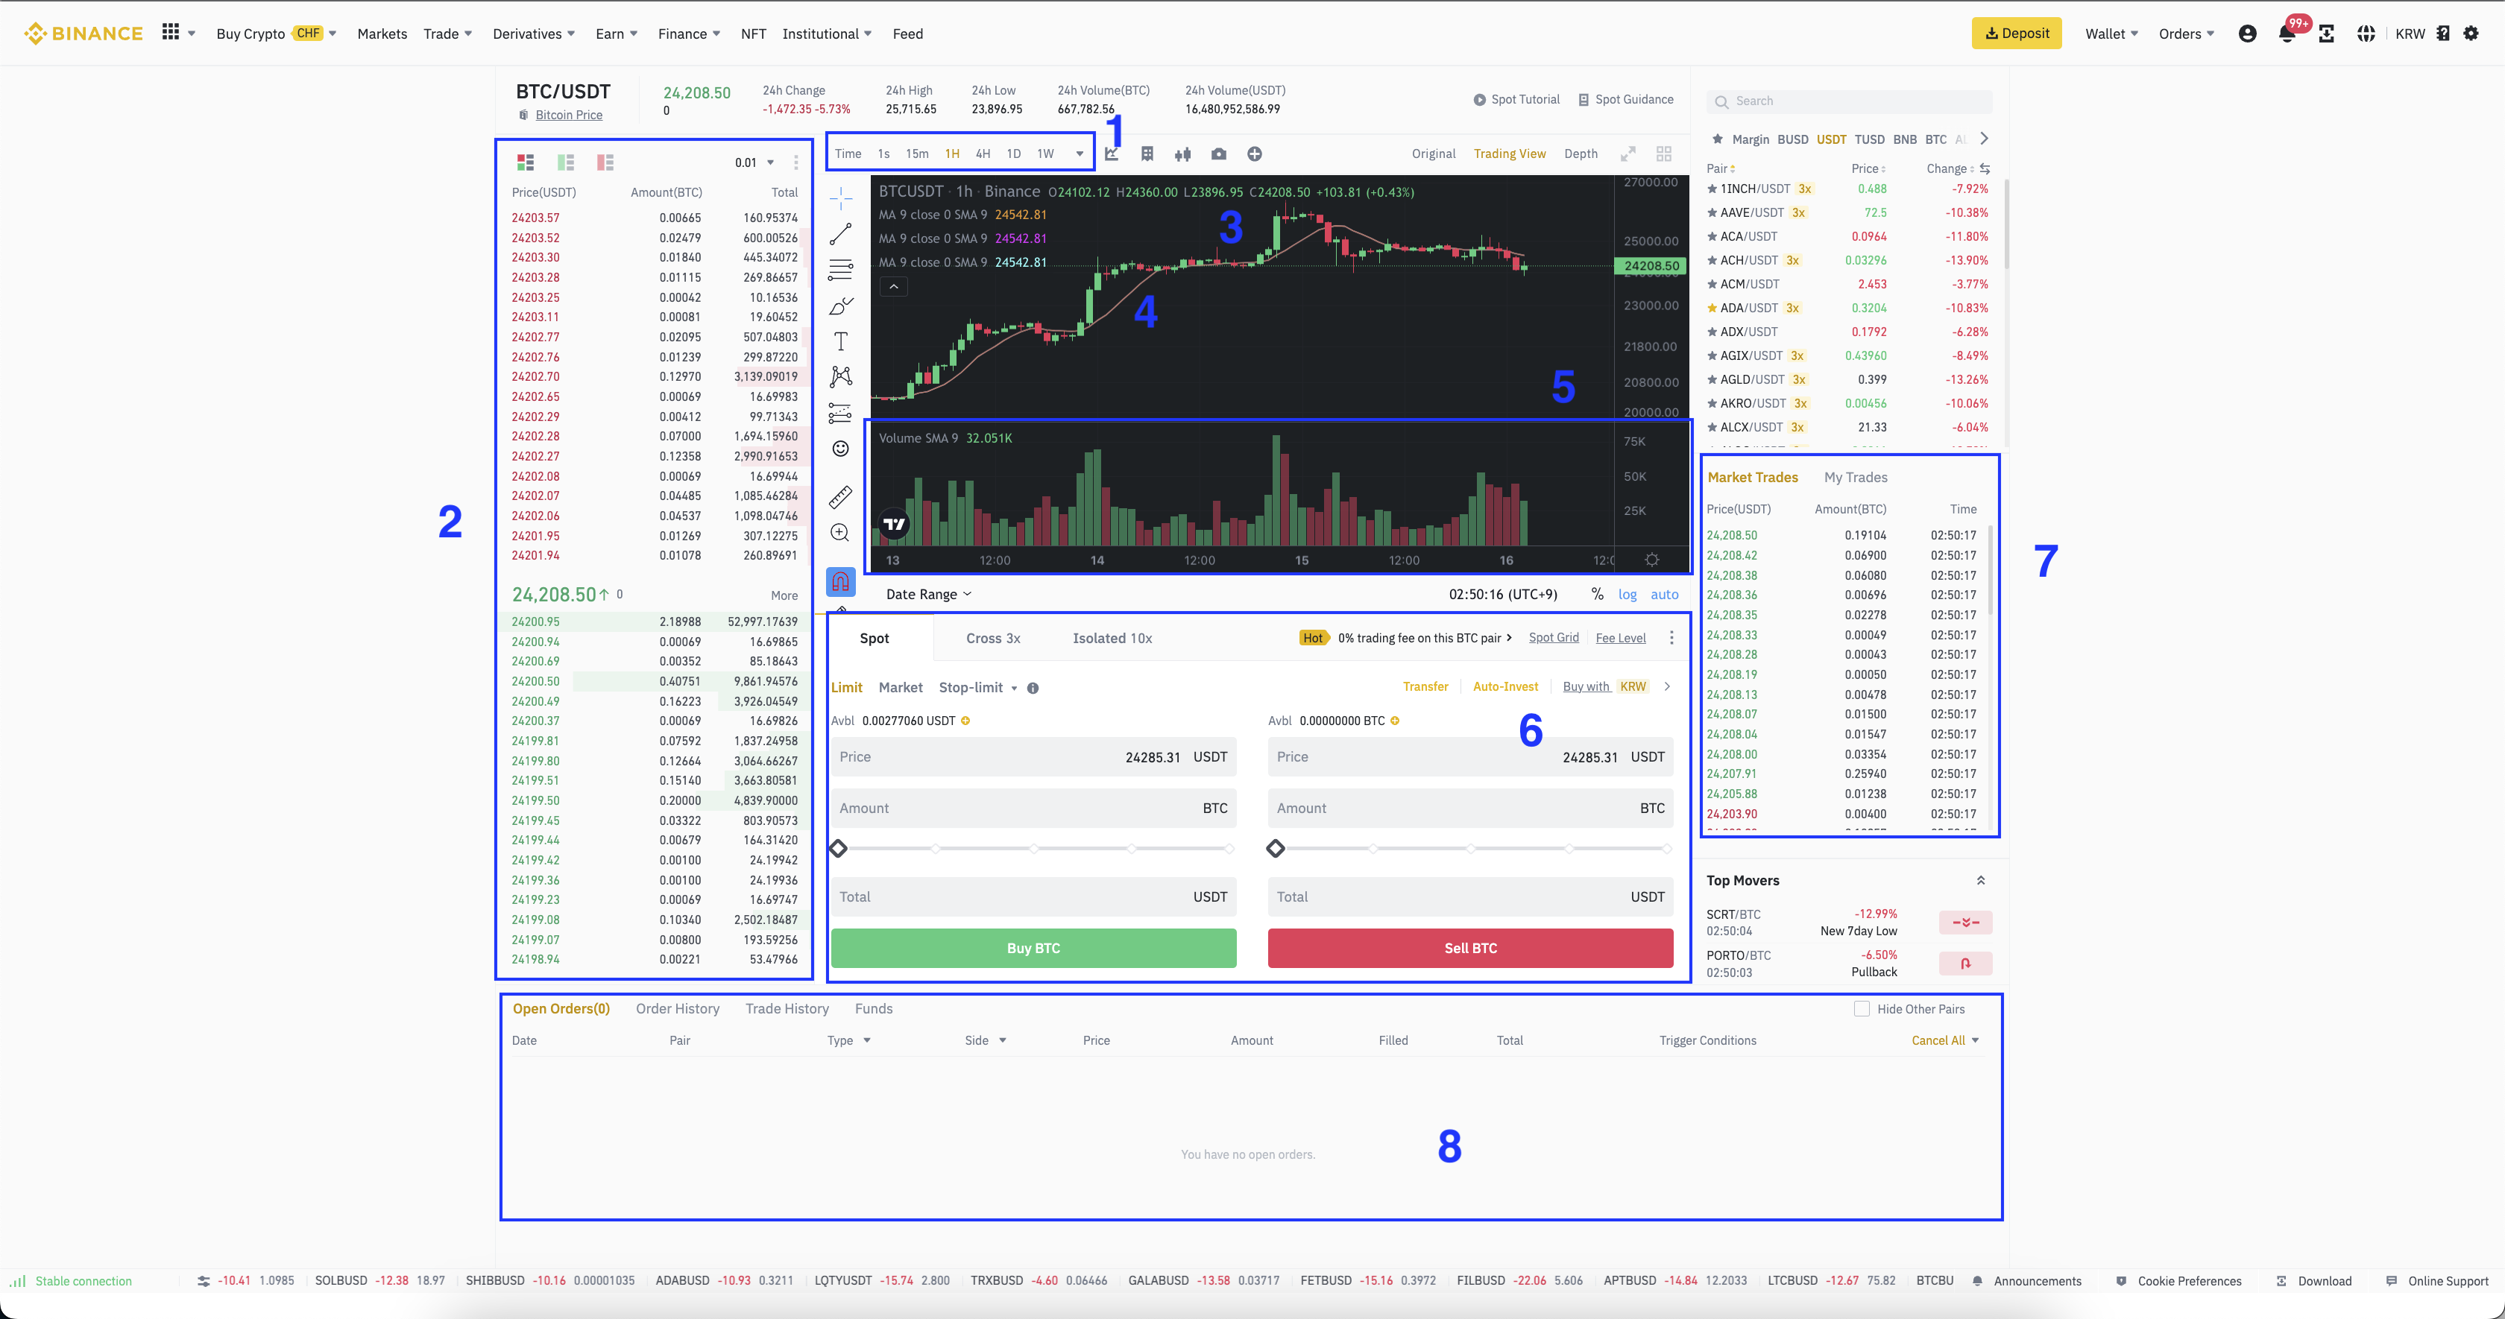Open the settings gear in header

[2471, 33]
